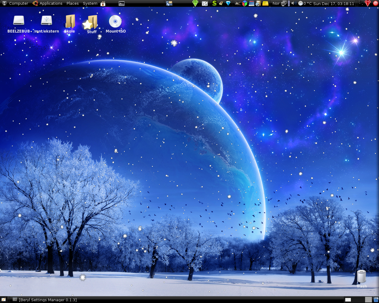Screen dimensions: 379x303
Task: Click the puzzle-piece plugin icon in top panel
Action: click(x=169, y=4)
